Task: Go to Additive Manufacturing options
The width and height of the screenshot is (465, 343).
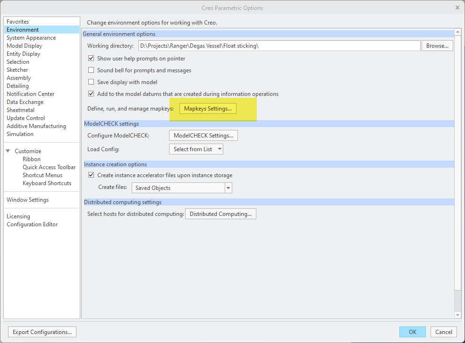Action: (x=36, y=126)
